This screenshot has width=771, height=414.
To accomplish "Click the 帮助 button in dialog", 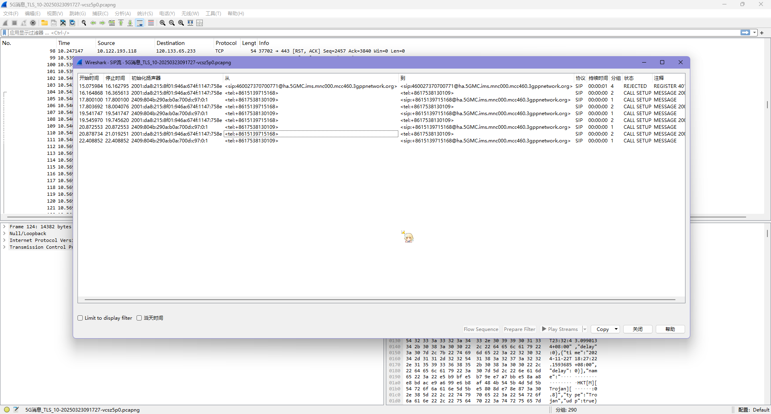I will click(670, 329).
